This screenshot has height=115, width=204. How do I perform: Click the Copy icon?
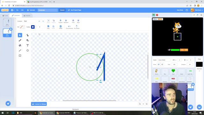pos(48,27)
